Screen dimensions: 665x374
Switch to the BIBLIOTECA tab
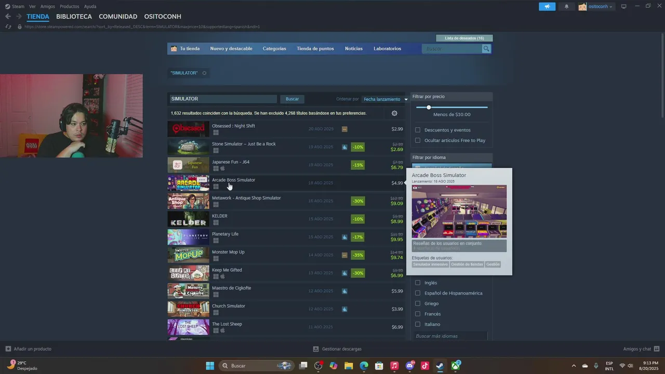[74, 17]
